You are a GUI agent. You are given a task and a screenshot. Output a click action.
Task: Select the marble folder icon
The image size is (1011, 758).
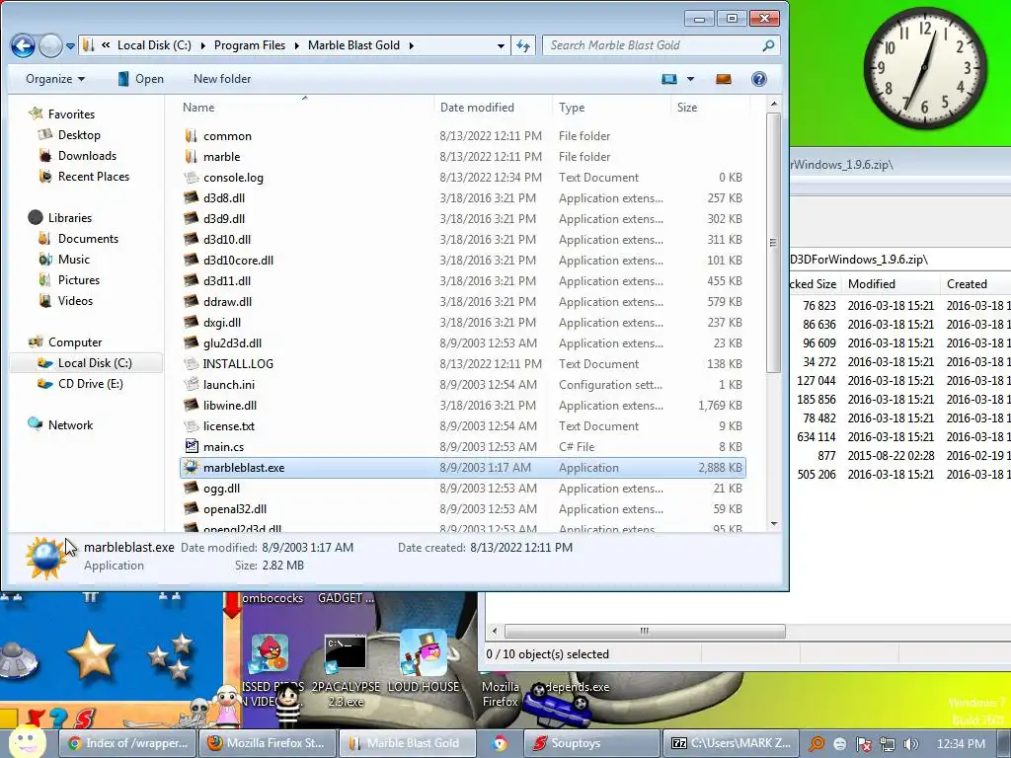coord(191,157)
